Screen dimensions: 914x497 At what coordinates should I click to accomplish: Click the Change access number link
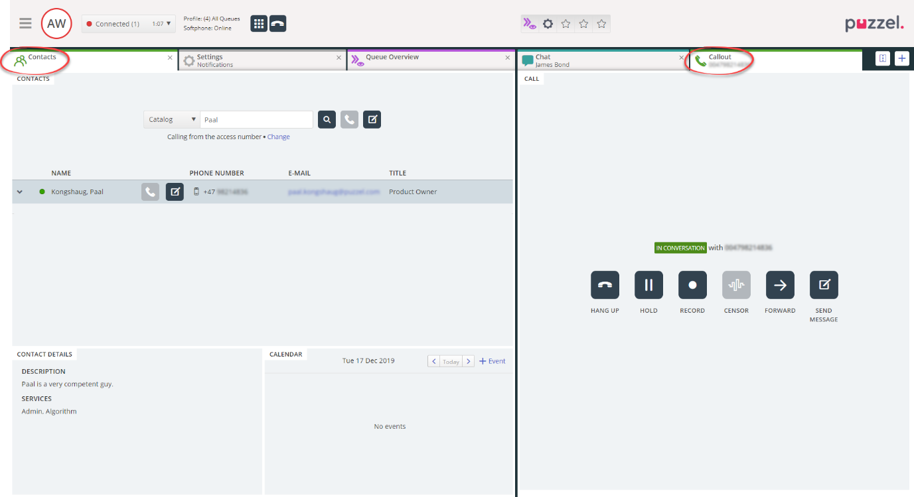(279, 137)
